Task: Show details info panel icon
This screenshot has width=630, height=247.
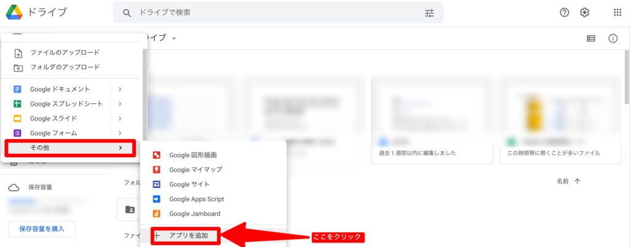Action: point(613,39)
